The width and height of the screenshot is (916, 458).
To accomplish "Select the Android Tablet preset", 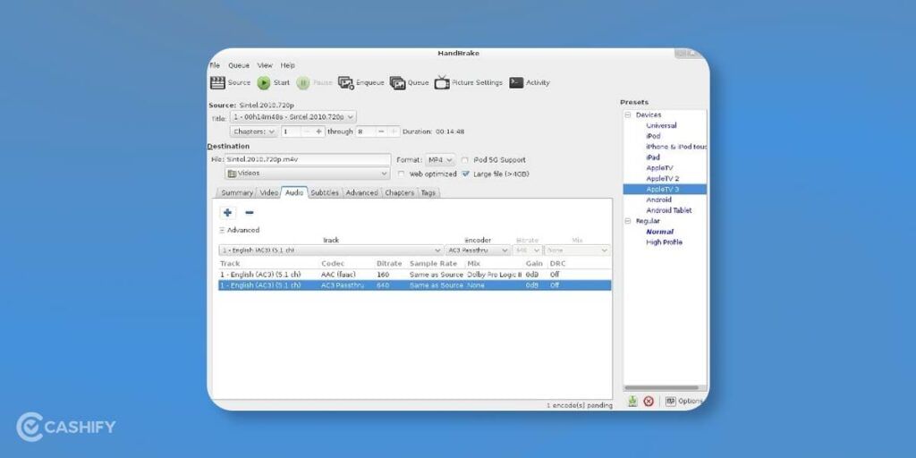I will [669, 210].
